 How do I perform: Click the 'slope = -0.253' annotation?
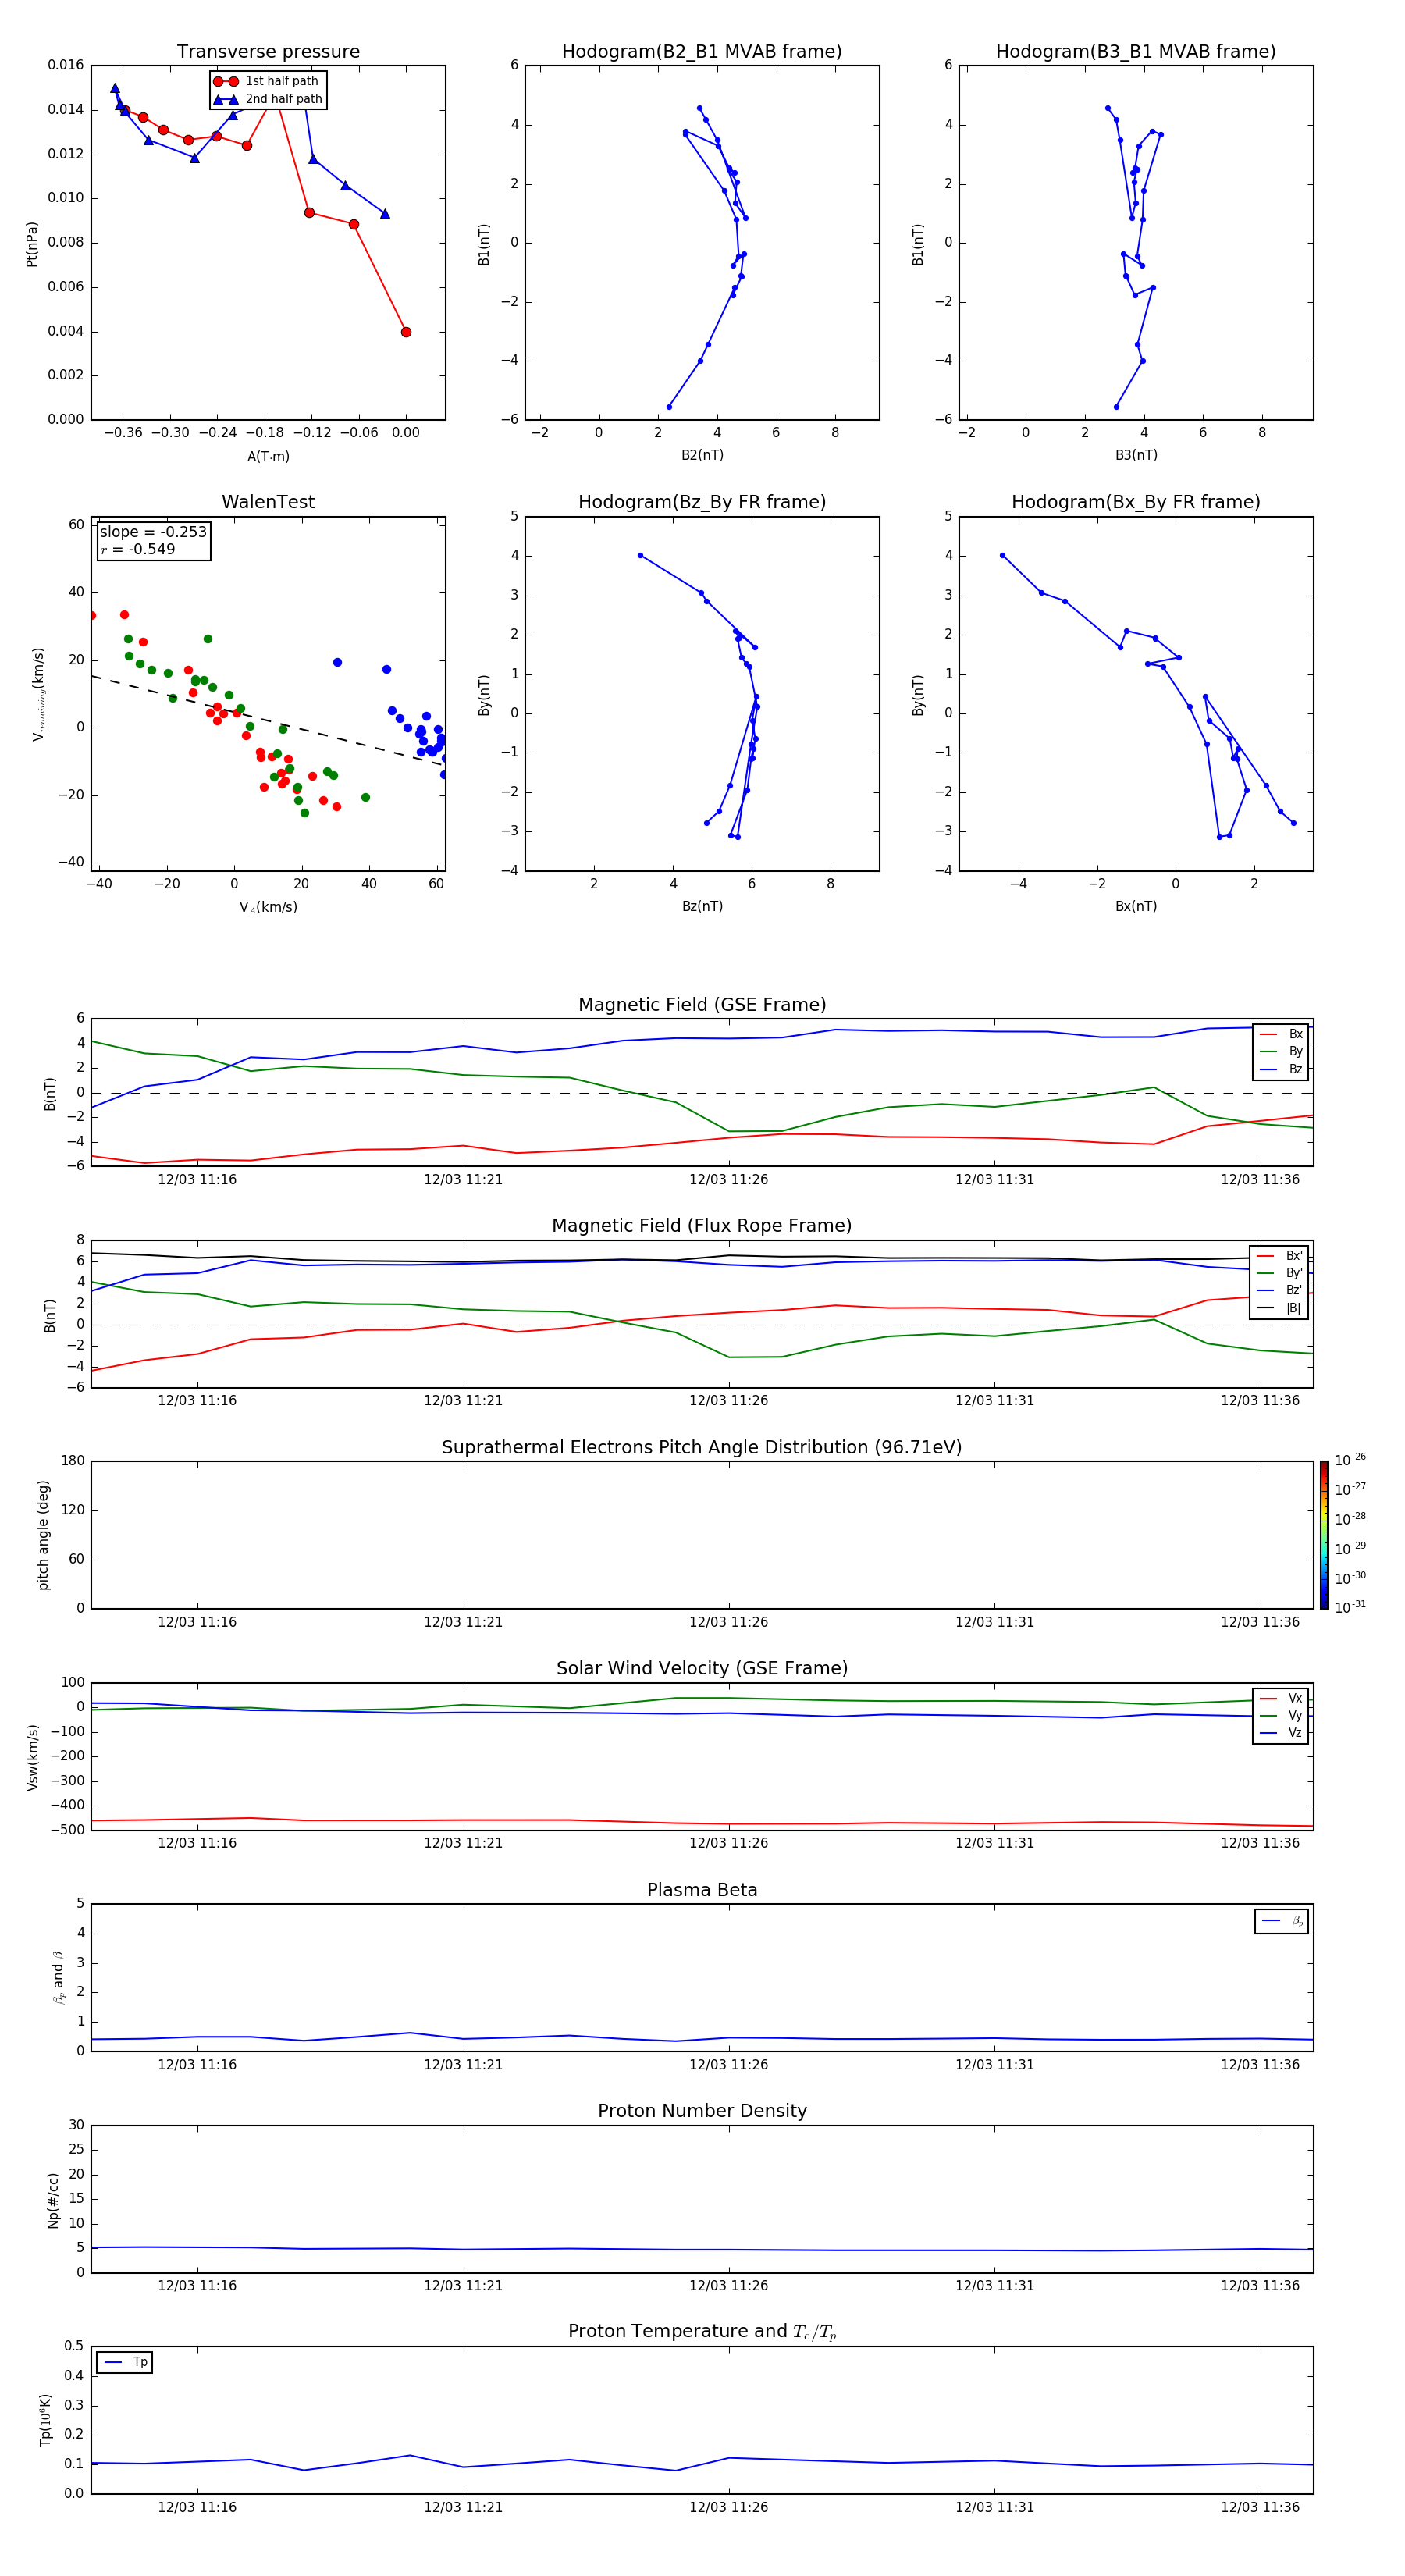click(153, 532)
